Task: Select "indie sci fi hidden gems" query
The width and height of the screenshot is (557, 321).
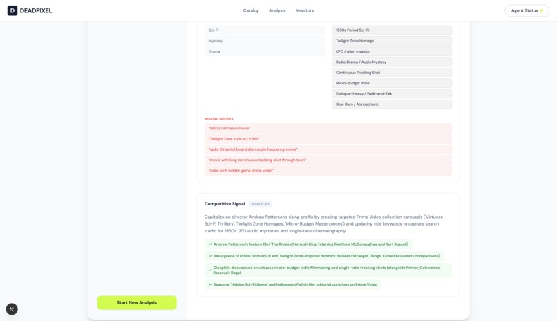Action: (328, 171)
